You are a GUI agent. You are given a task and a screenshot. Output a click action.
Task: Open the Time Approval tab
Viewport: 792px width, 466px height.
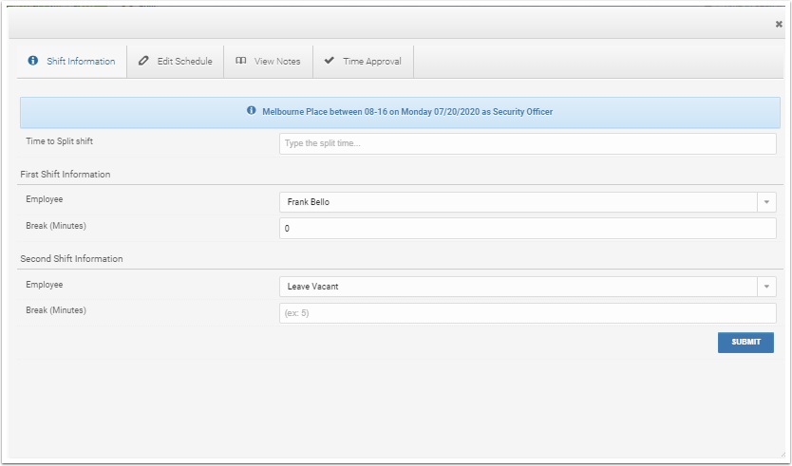click(x=363, y=61)
